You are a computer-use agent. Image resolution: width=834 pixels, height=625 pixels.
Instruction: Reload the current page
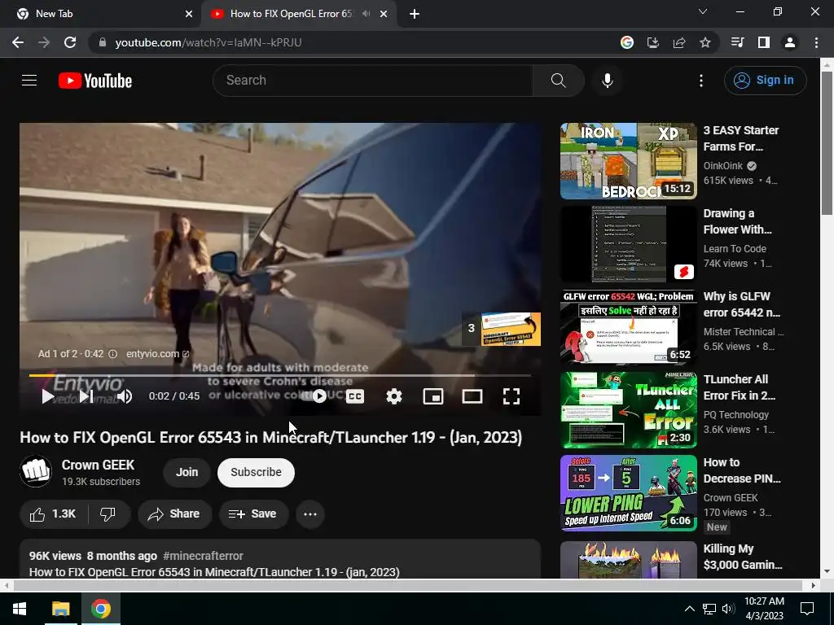[70, 42]
